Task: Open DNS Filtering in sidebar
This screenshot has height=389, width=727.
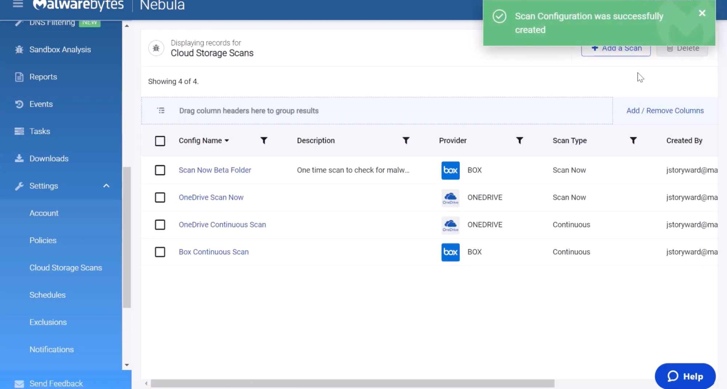Action: (x=52, y=23)
